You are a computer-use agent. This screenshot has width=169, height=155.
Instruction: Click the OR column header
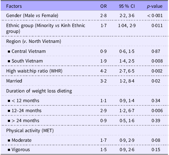[104, 6]
